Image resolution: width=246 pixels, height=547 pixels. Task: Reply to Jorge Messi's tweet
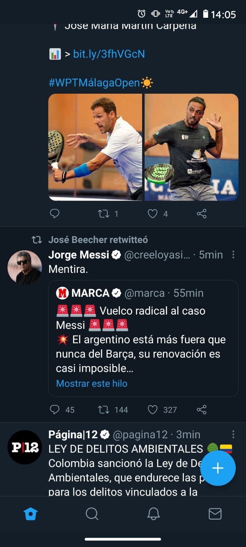(55, 410)
